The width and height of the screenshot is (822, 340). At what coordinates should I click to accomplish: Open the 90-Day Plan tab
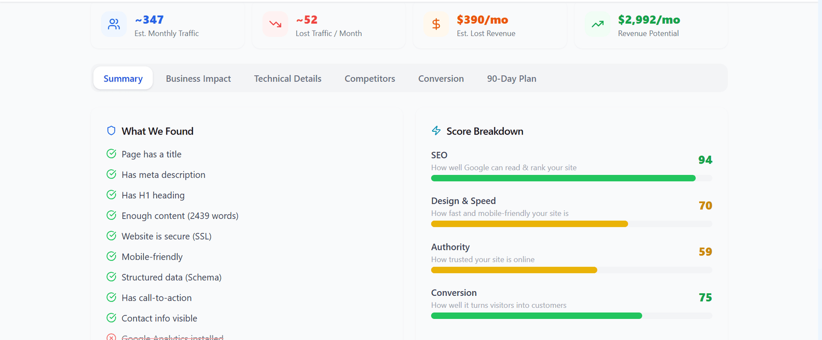(x=512, y=78)
